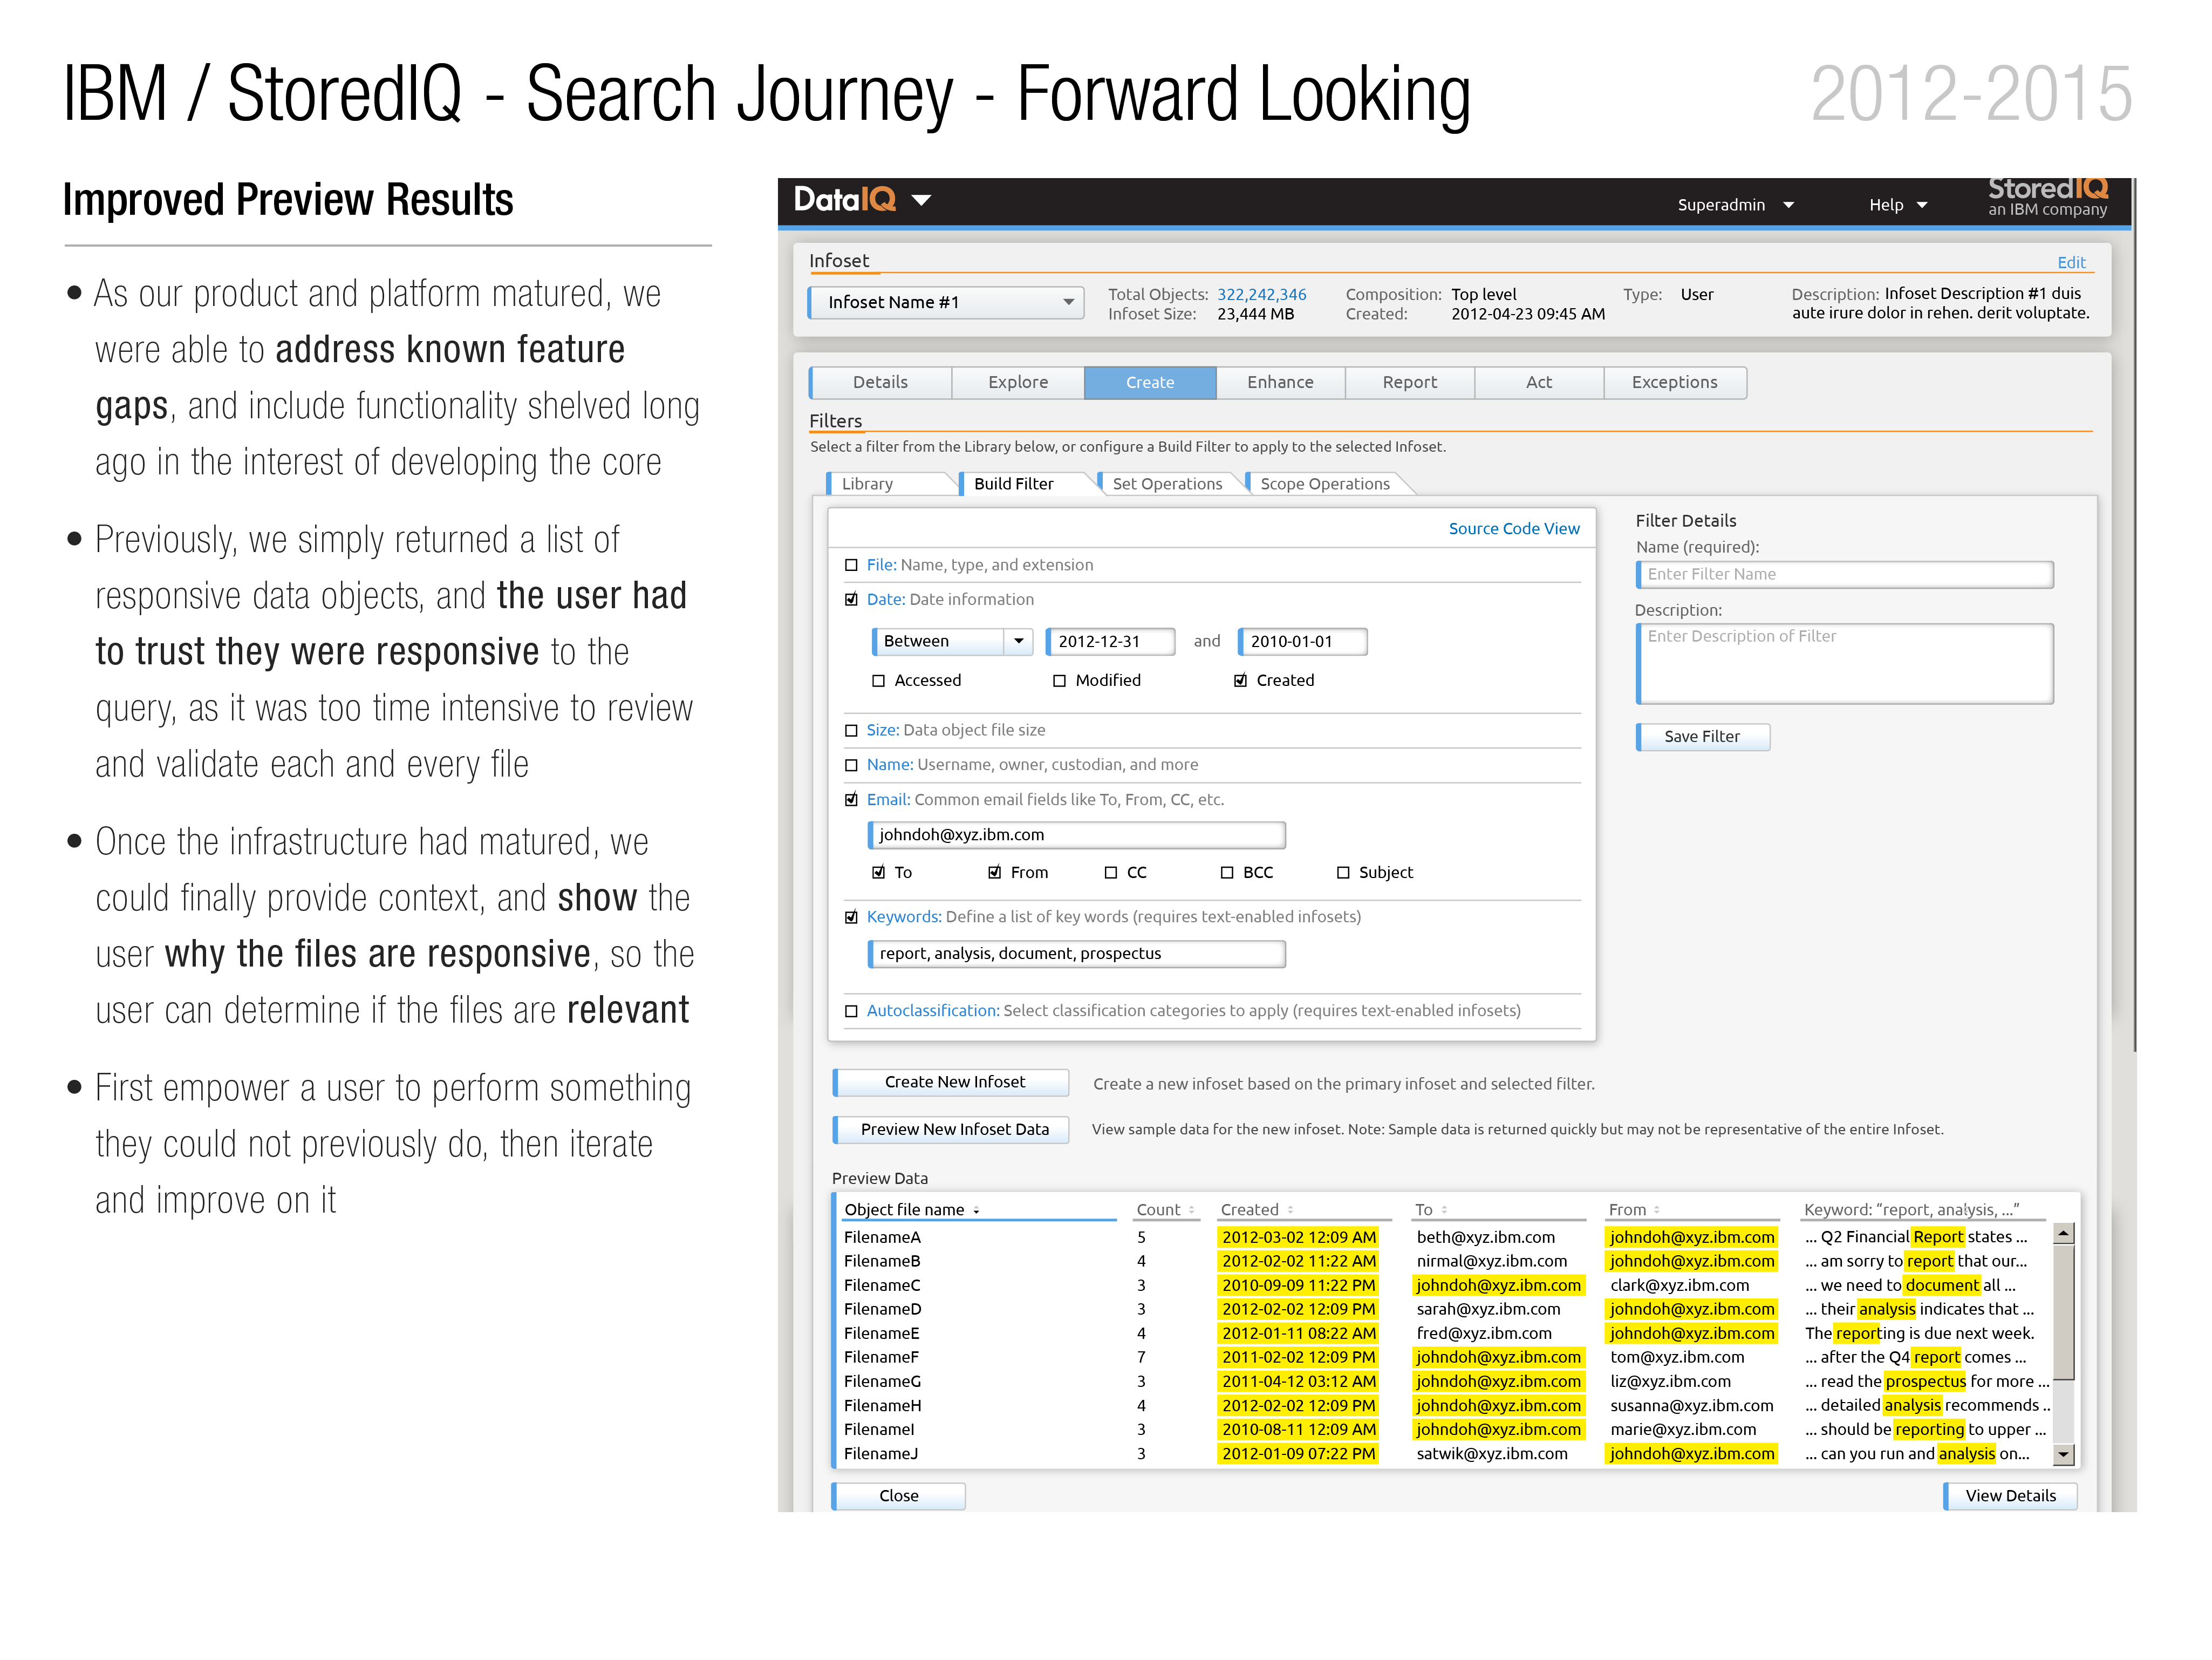Sort by the From column

[x=1634, y=1210]
